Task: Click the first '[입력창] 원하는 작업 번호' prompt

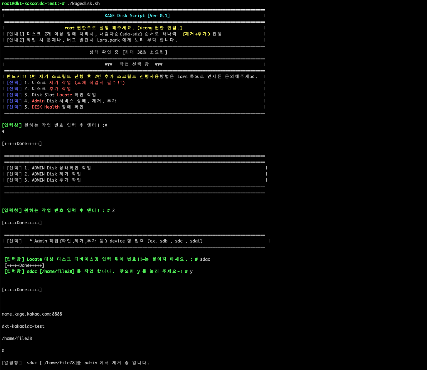Action: 54,125
